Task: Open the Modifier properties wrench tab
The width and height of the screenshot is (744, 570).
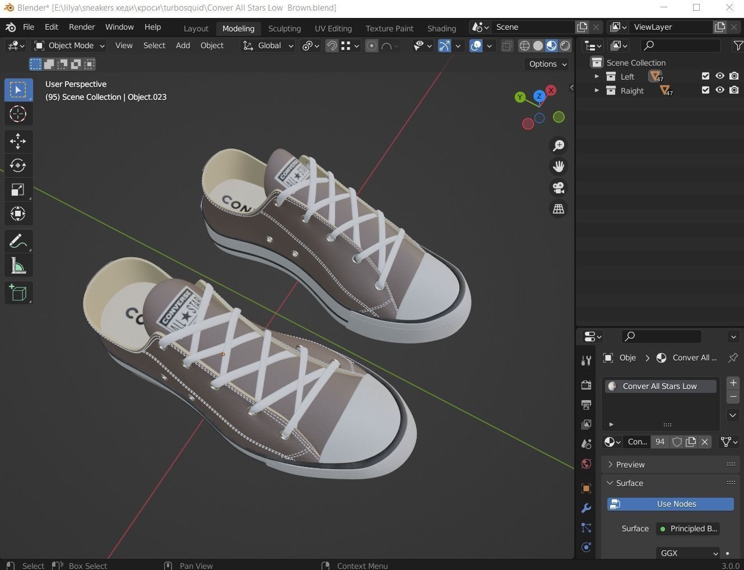Action: pyautogui.click(x=586, y=508)
